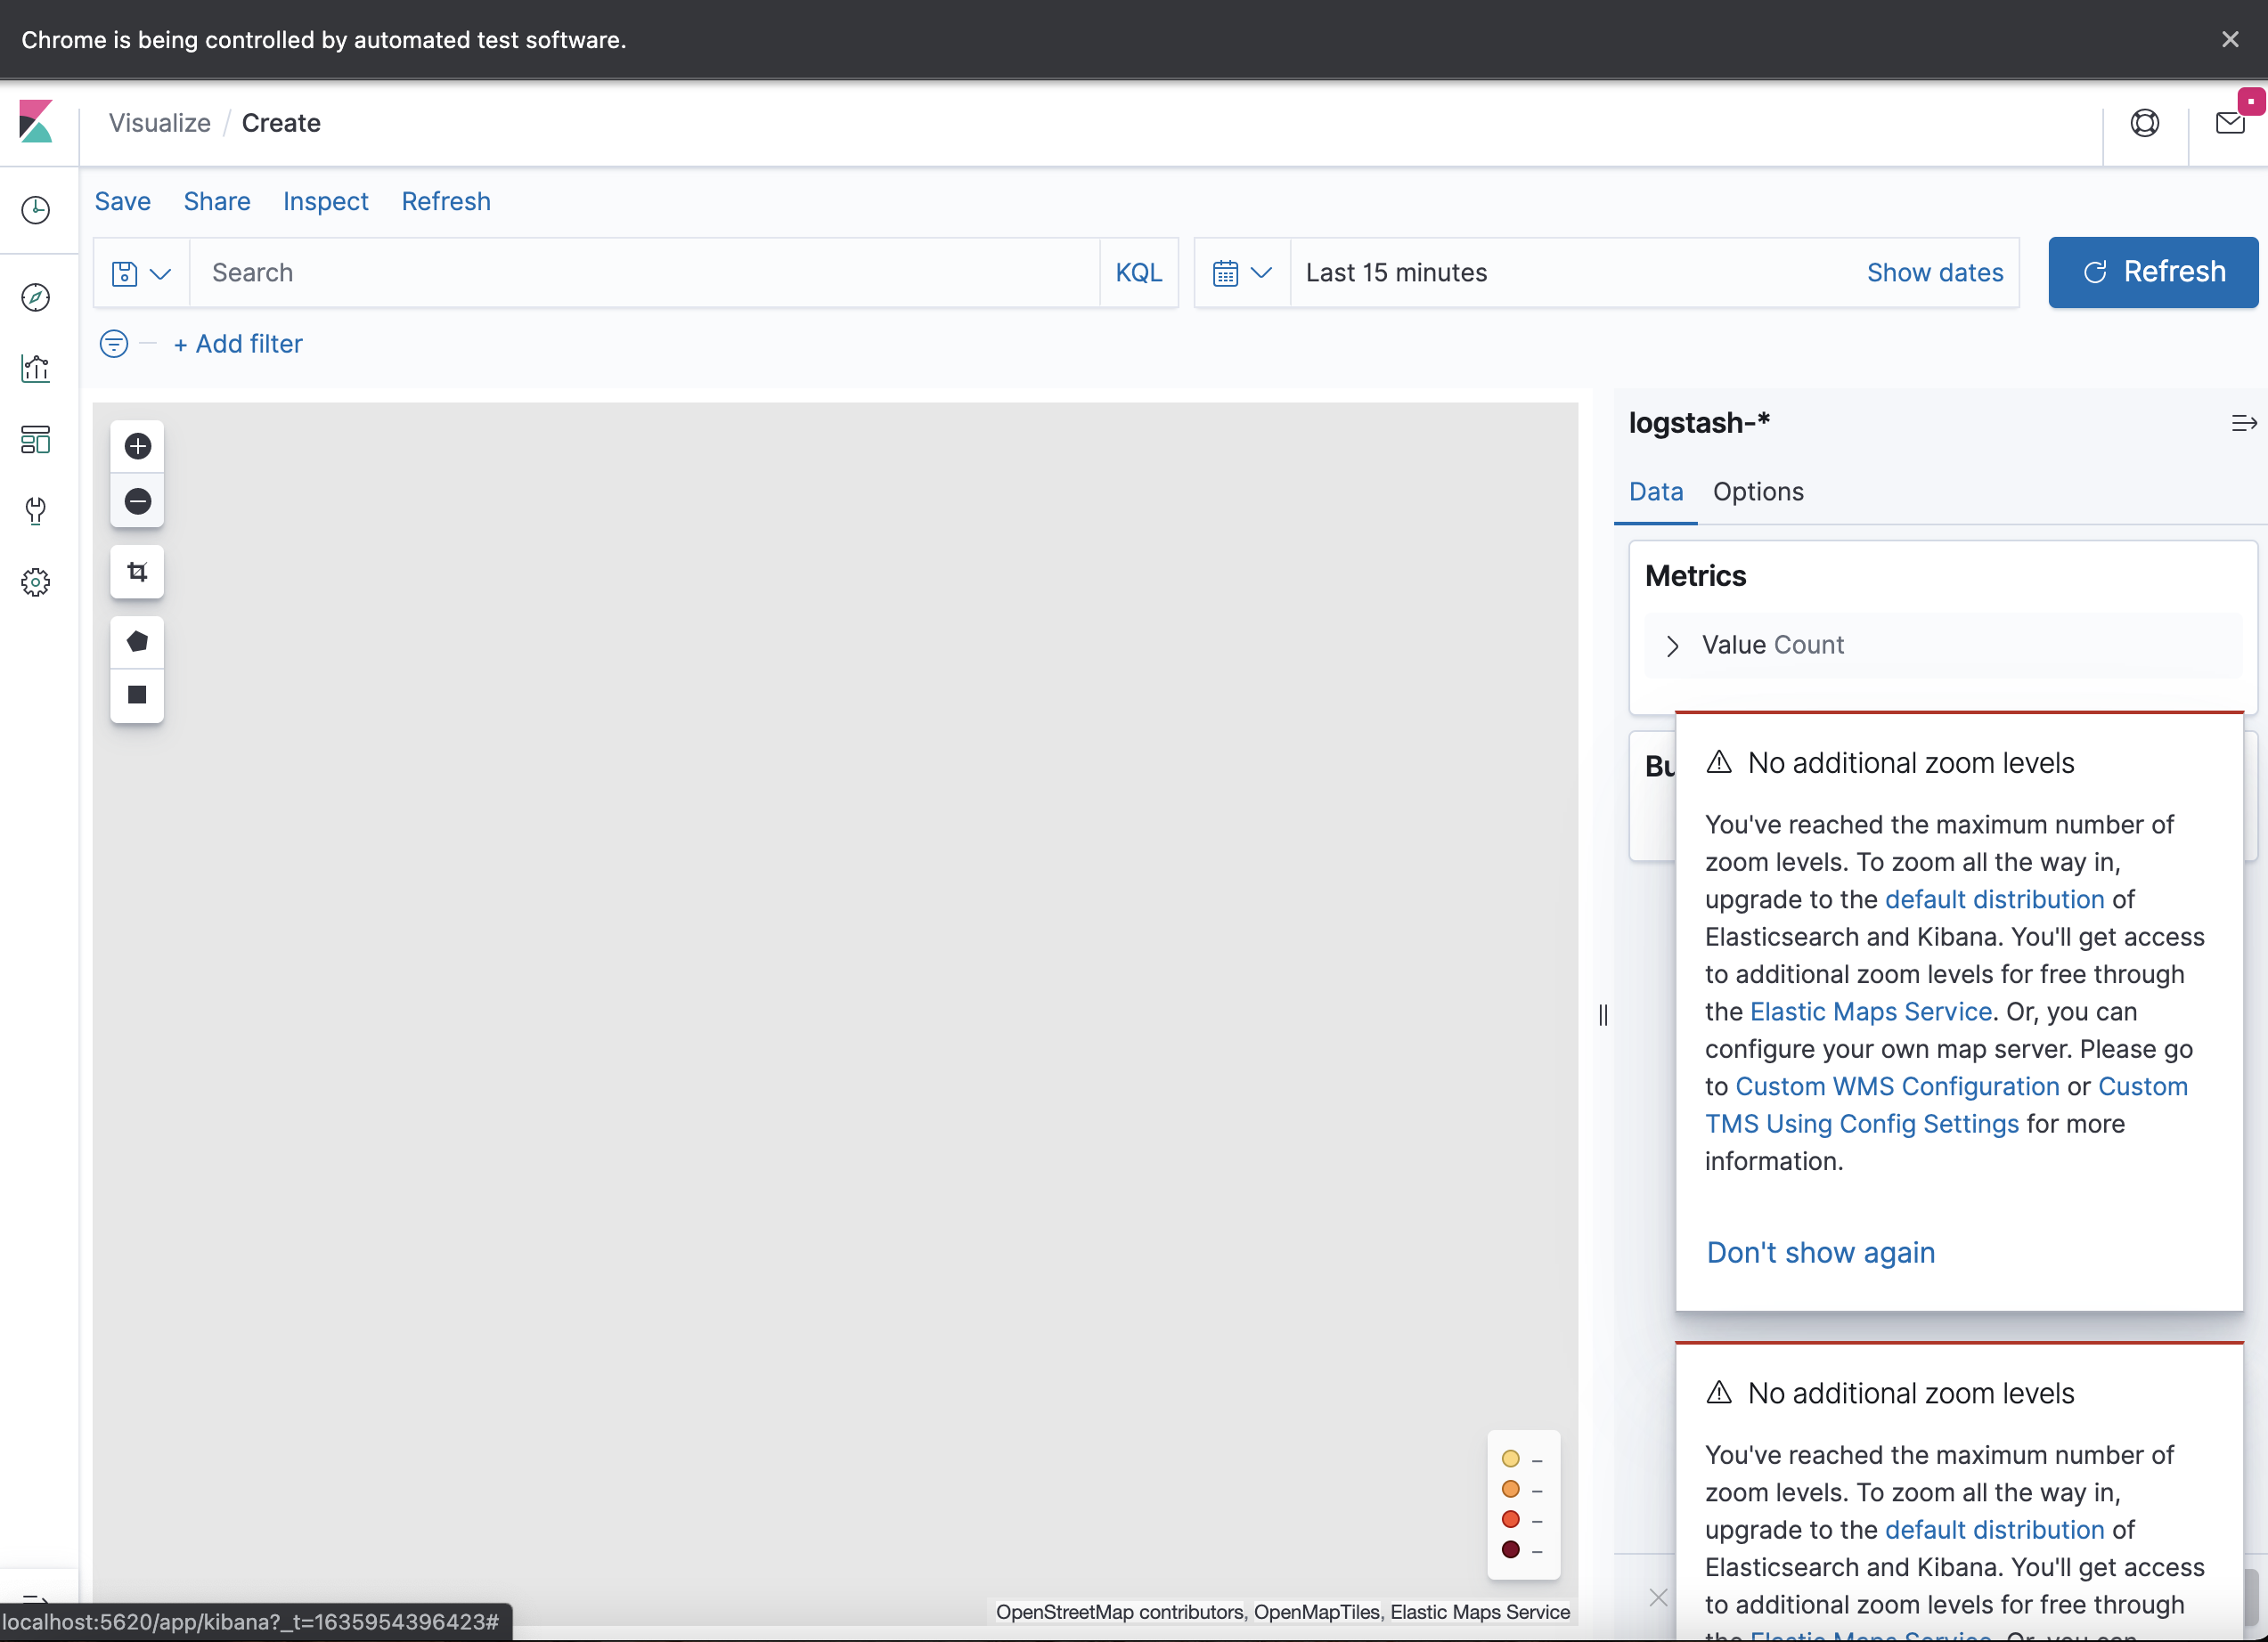The height and width of the screenshot is (1642, 2268).
Task: Switch to the Options tab
Action: 1757,492
